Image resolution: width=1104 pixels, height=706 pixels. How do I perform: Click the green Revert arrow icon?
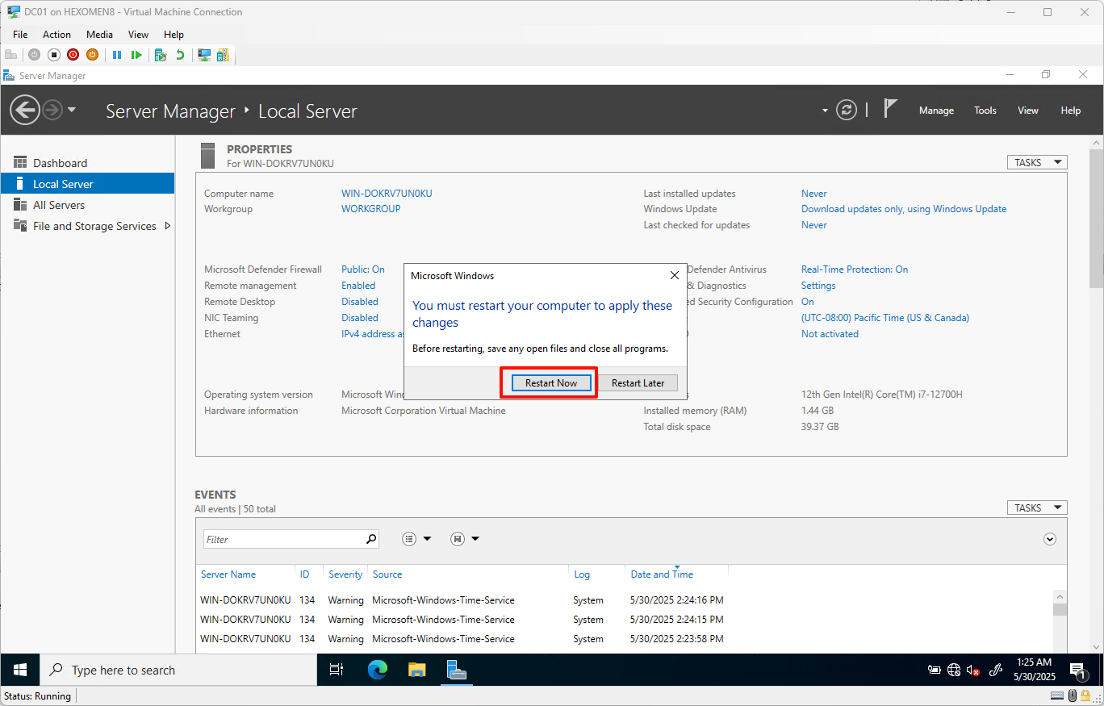180,55
